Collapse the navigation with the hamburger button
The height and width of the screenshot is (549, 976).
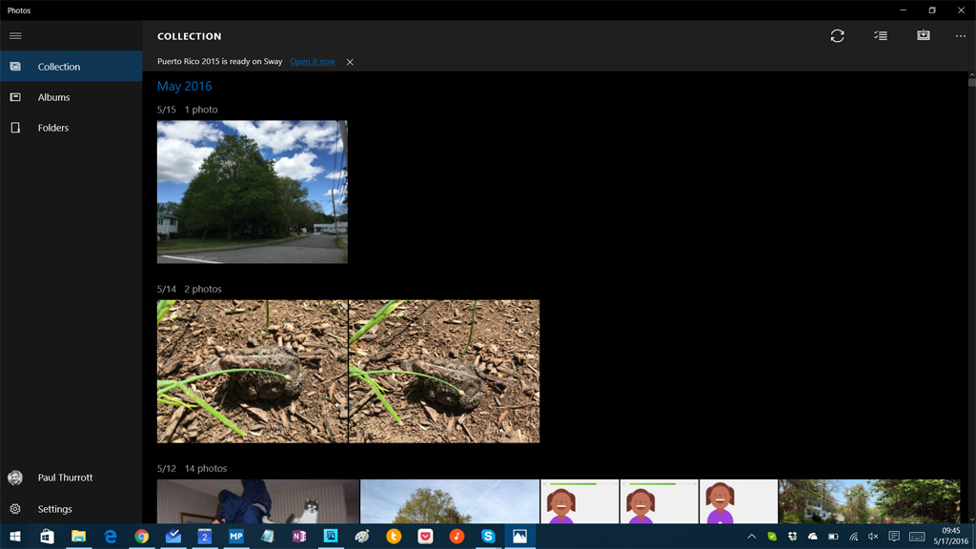15,35
